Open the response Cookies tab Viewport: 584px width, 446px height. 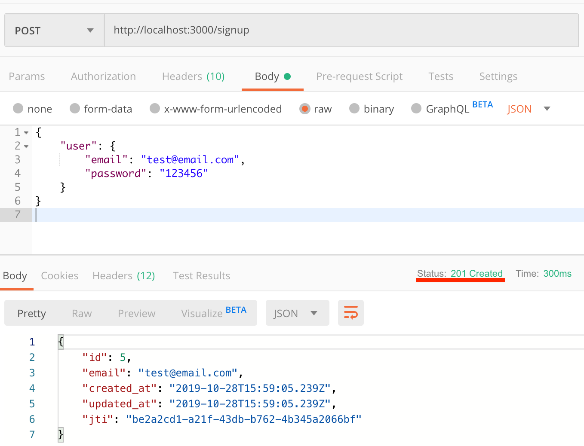coord(59,275)
